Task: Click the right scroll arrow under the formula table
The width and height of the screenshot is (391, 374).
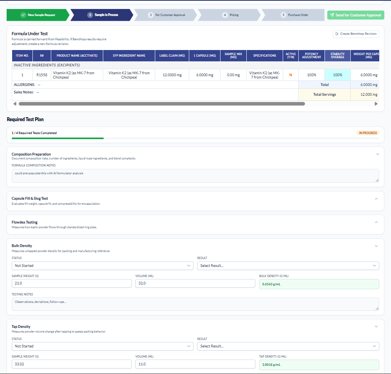Action: click(376, 104)
